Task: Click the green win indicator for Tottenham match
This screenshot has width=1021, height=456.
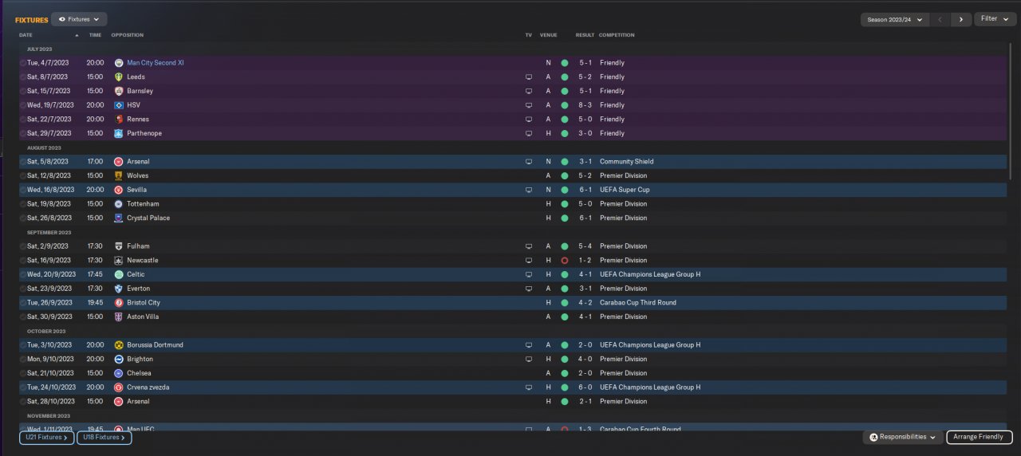Action: tap(564, 204)
